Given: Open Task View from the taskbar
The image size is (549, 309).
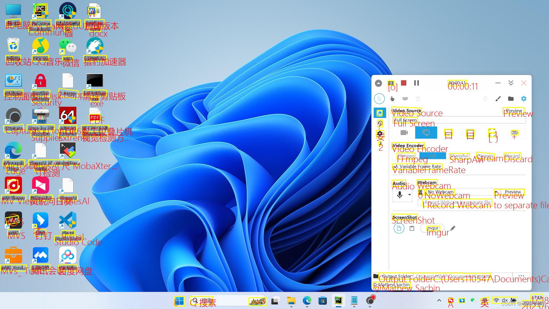Looking at the screenshot, I should [x=275, y=301].
